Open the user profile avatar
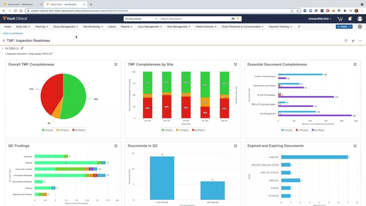366x206 pixels. (x=360, y=19)
